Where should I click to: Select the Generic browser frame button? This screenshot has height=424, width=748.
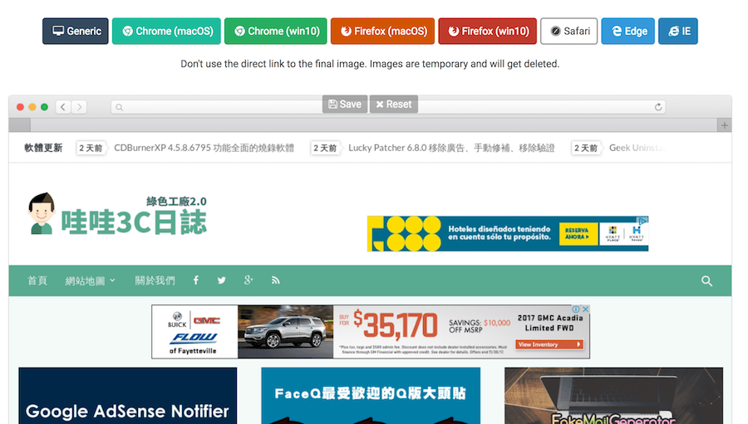[x=76, y=31]
